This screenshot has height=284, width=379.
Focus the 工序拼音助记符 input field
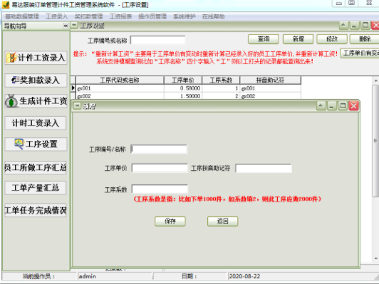tap(264, 168)
